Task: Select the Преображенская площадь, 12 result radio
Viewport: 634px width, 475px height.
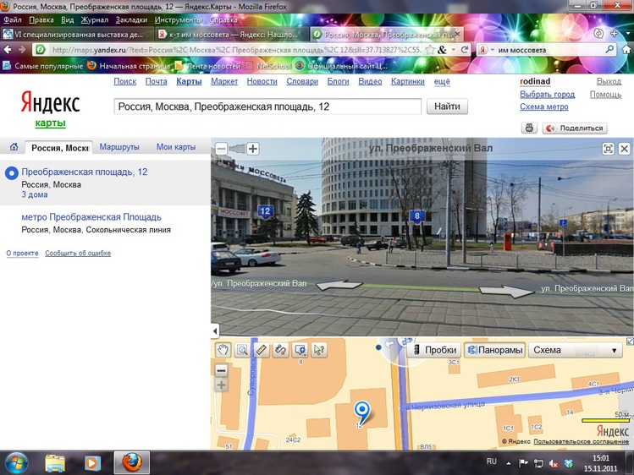Action: (x=12, y=173)
